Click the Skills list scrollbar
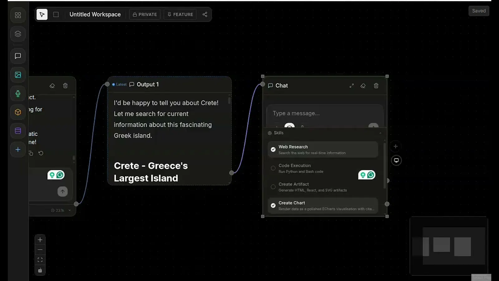Image resolution: width=499 pixels, height=281 pixels. point(385,165)
